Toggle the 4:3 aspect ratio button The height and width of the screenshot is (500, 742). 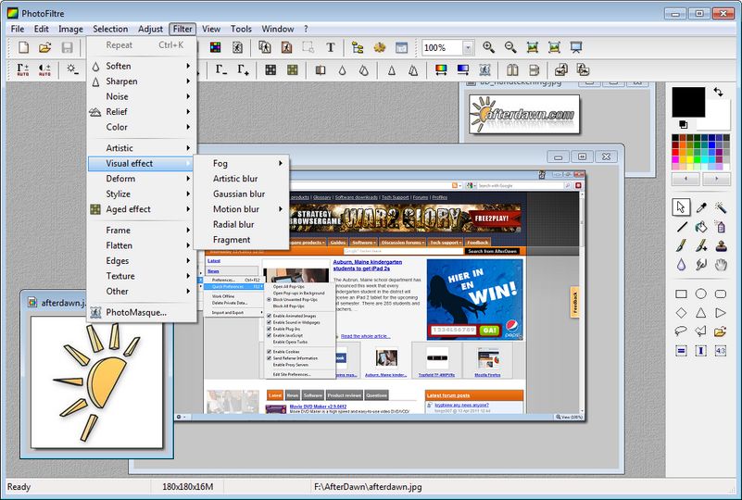721,351
